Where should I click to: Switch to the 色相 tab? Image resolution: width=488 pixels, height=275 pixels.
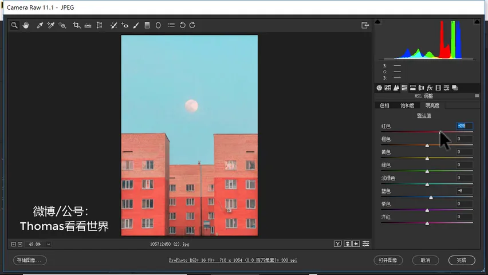385,105
